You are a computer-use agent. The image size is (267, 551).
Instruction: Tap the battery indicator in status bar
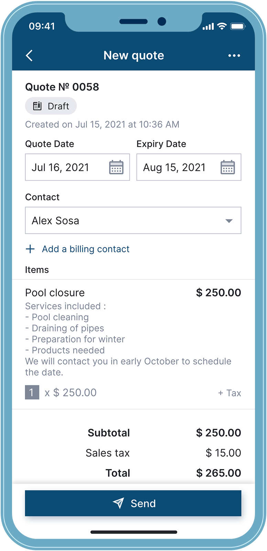237,26
